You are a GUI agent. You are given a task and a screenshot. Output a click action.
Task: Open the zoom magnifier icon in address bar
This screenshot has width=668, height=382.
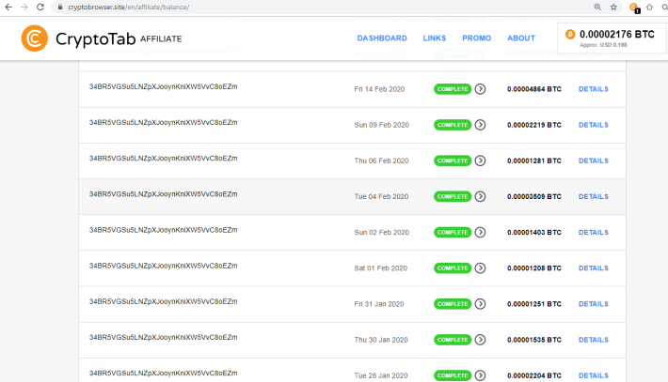(597, 8)
